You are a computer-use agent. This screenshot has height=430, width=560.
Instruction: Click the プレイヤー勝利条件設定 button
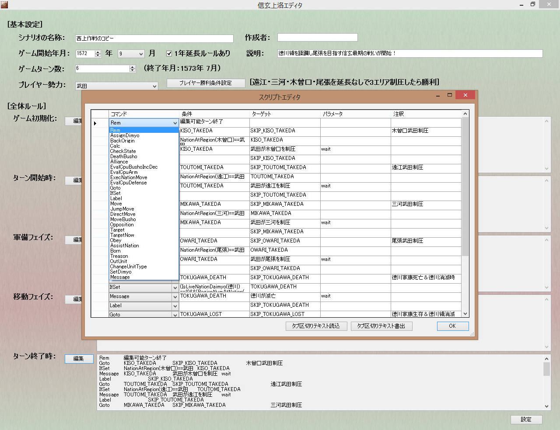click(205, 83)
